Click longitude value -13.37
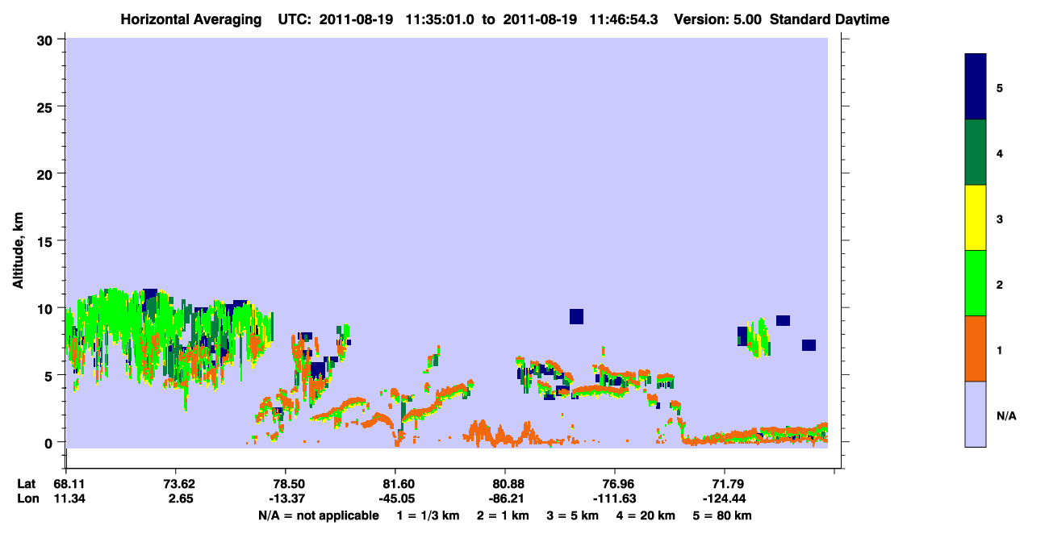 (x=286, y=499)
